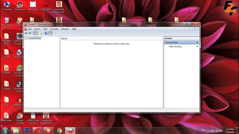
Task: Open Google Chrome from the taskbar
Action: pos(59,131)
